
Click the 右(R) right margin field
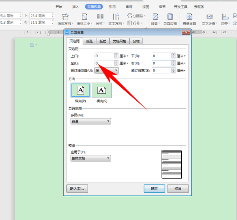(162, 63)
